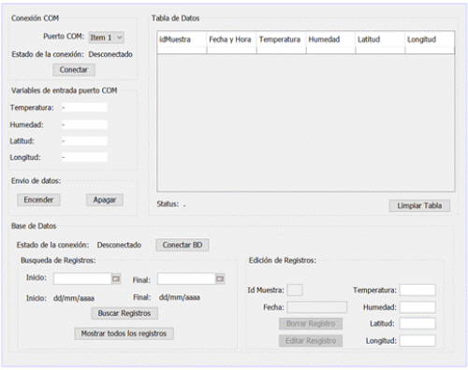Screen dimensions: 468x370
Task: Select the idMuestra column header
Action: (x=182, y=39)
